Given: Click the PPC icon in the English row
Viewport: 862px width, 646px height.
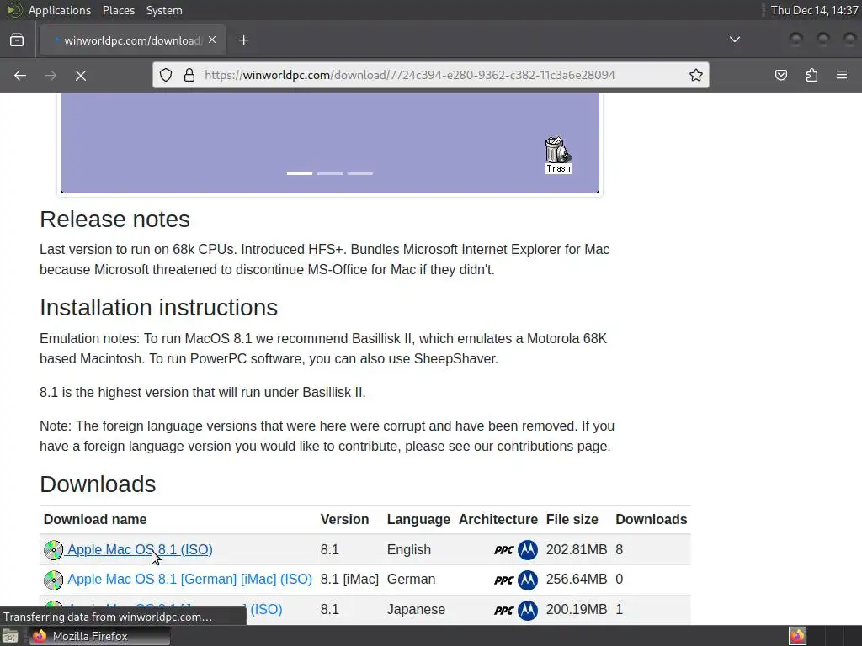Looking at the screenshot, I should tap(503, 550).
